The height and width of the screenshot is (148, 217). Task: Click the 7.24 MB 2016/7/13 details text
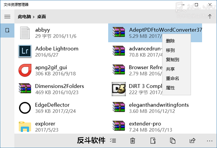150,130
